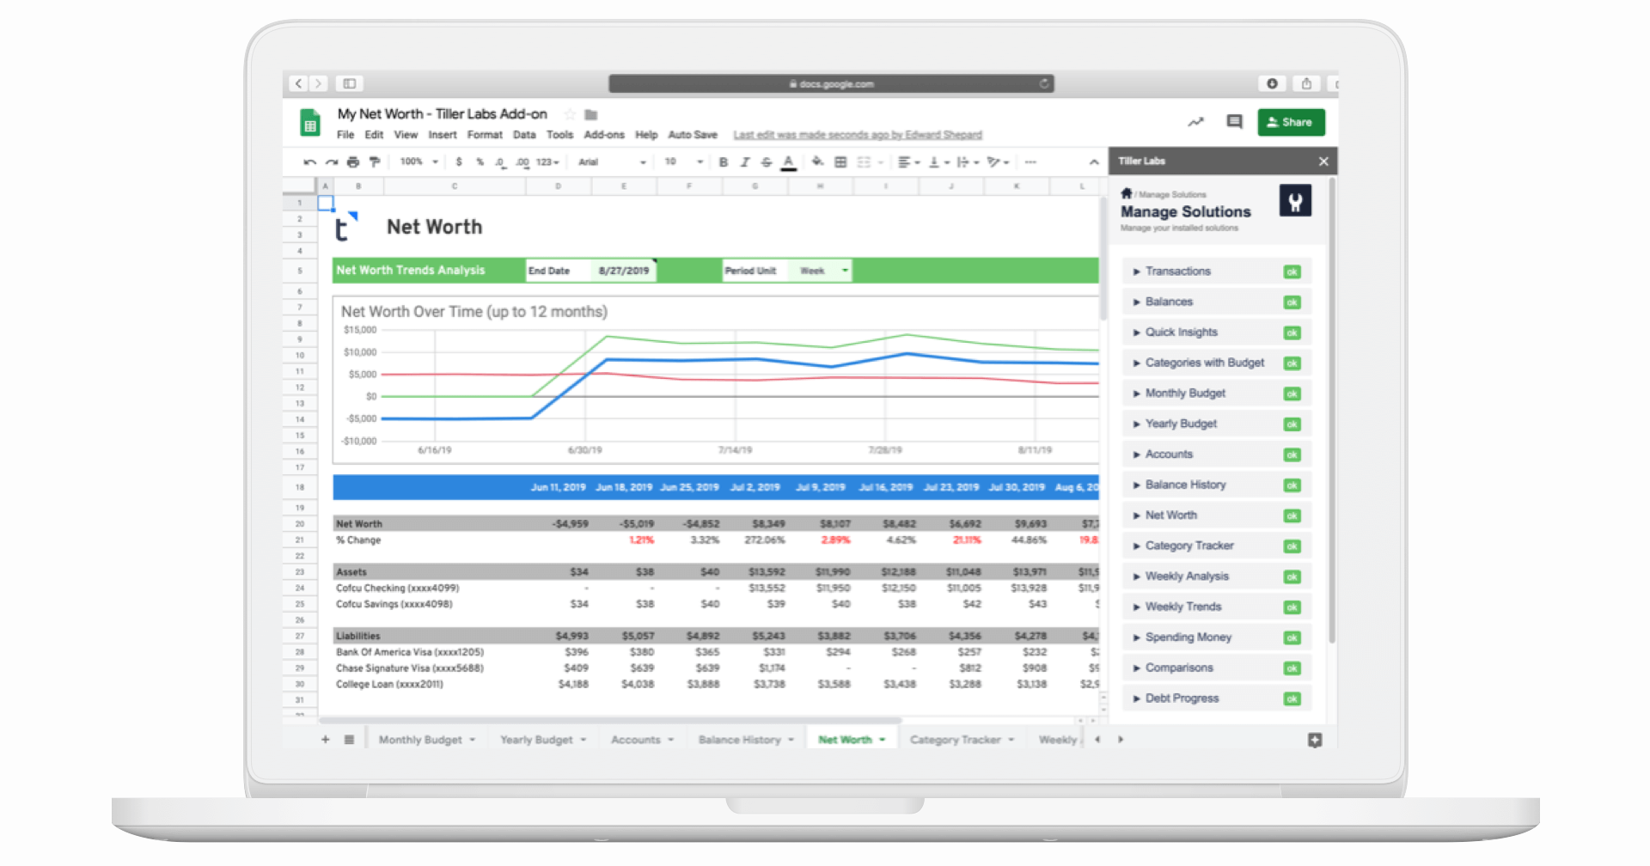
Task: Collapse the toolbar menus
Action: tap(1093, 162)
